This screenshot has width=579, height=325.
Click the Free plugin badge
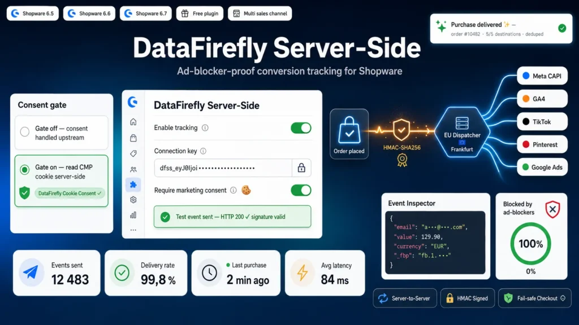point(200,14)
